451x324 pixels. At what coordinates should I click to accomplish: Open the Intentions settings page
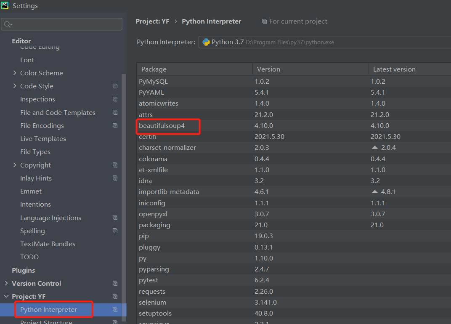click(35, 204)
